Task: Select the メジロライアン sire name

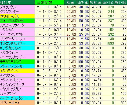Action: (9, 71)
